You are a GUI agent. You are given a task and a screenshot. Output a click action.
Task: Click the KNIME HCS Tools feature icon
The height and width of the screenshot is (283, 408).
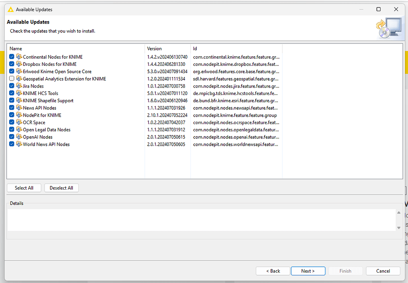pos(19,93)
